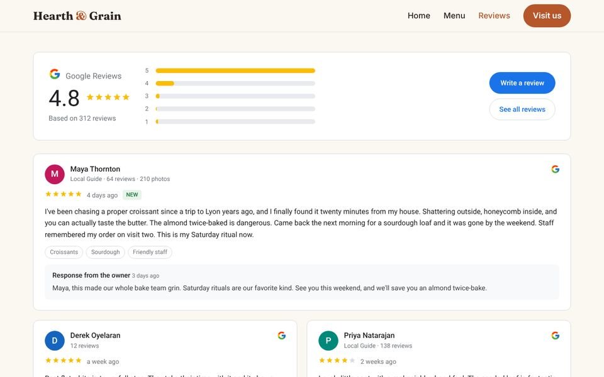Click 'Local Guide · 64 reviews · 210 photos' text
Viewport: 604px width, 377px height.
120,179
